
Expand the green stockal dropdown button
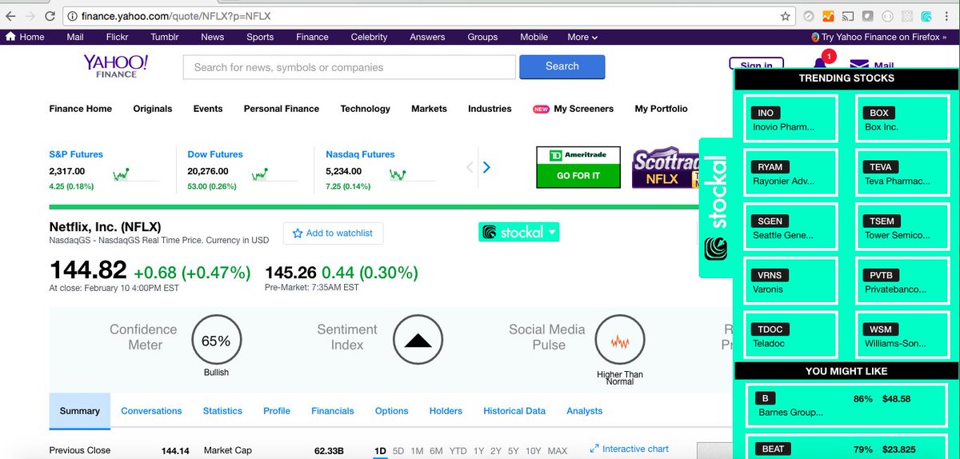[518, 232]
